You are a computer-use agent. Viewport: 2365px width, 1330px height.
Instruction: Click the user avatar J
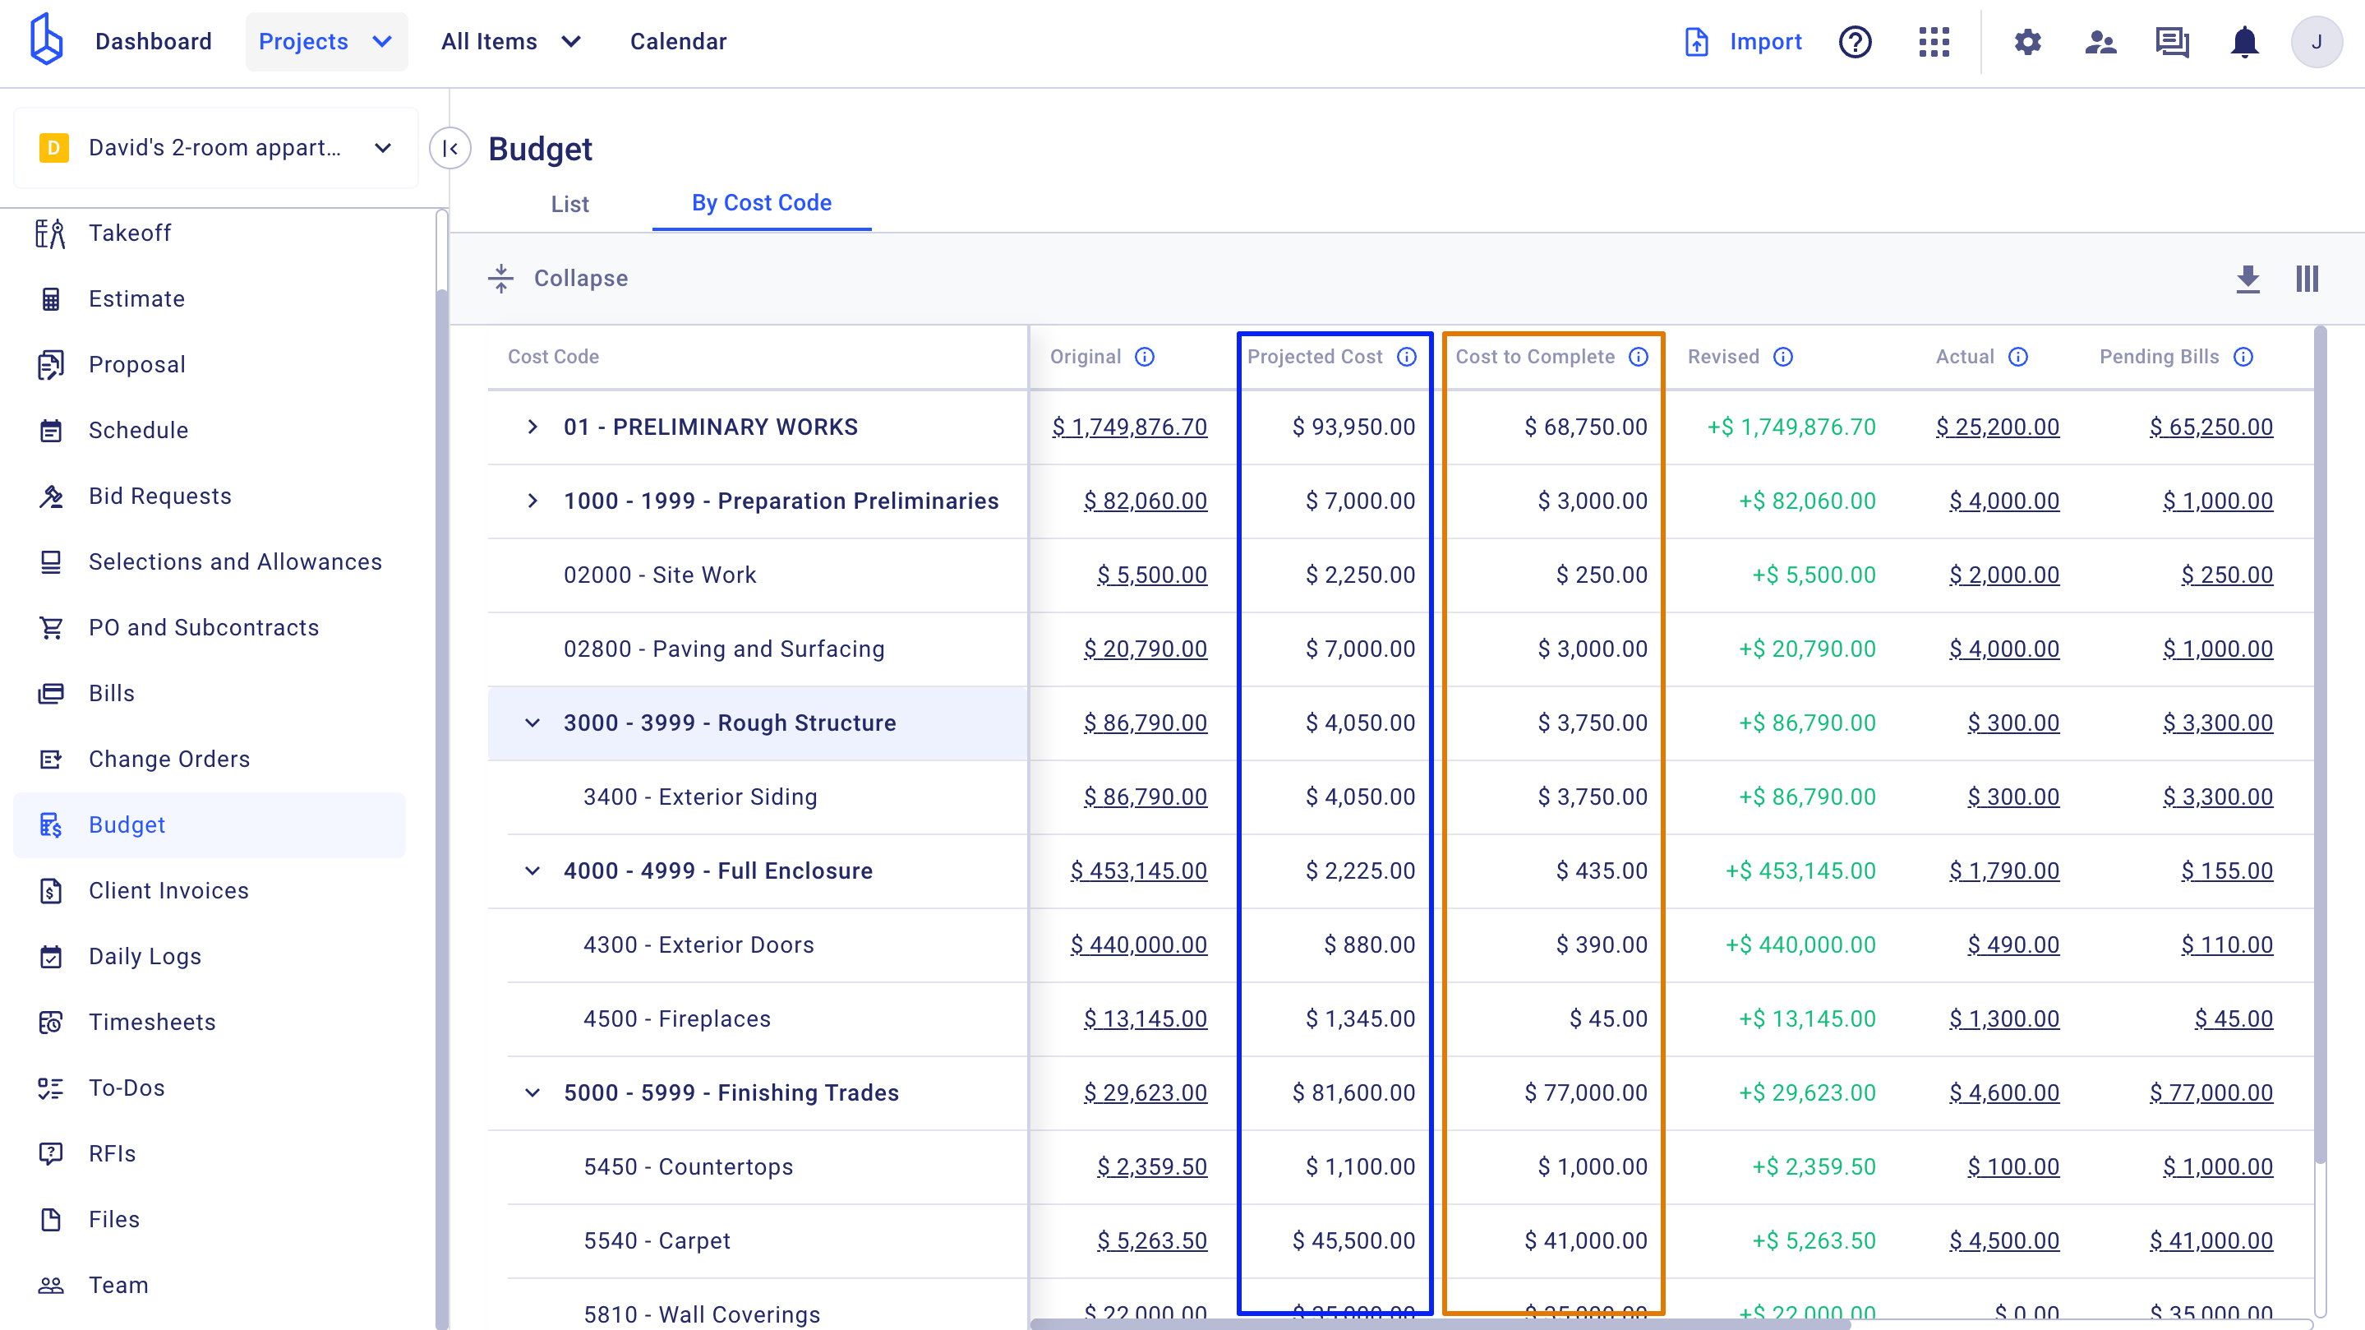[2317, 41]
